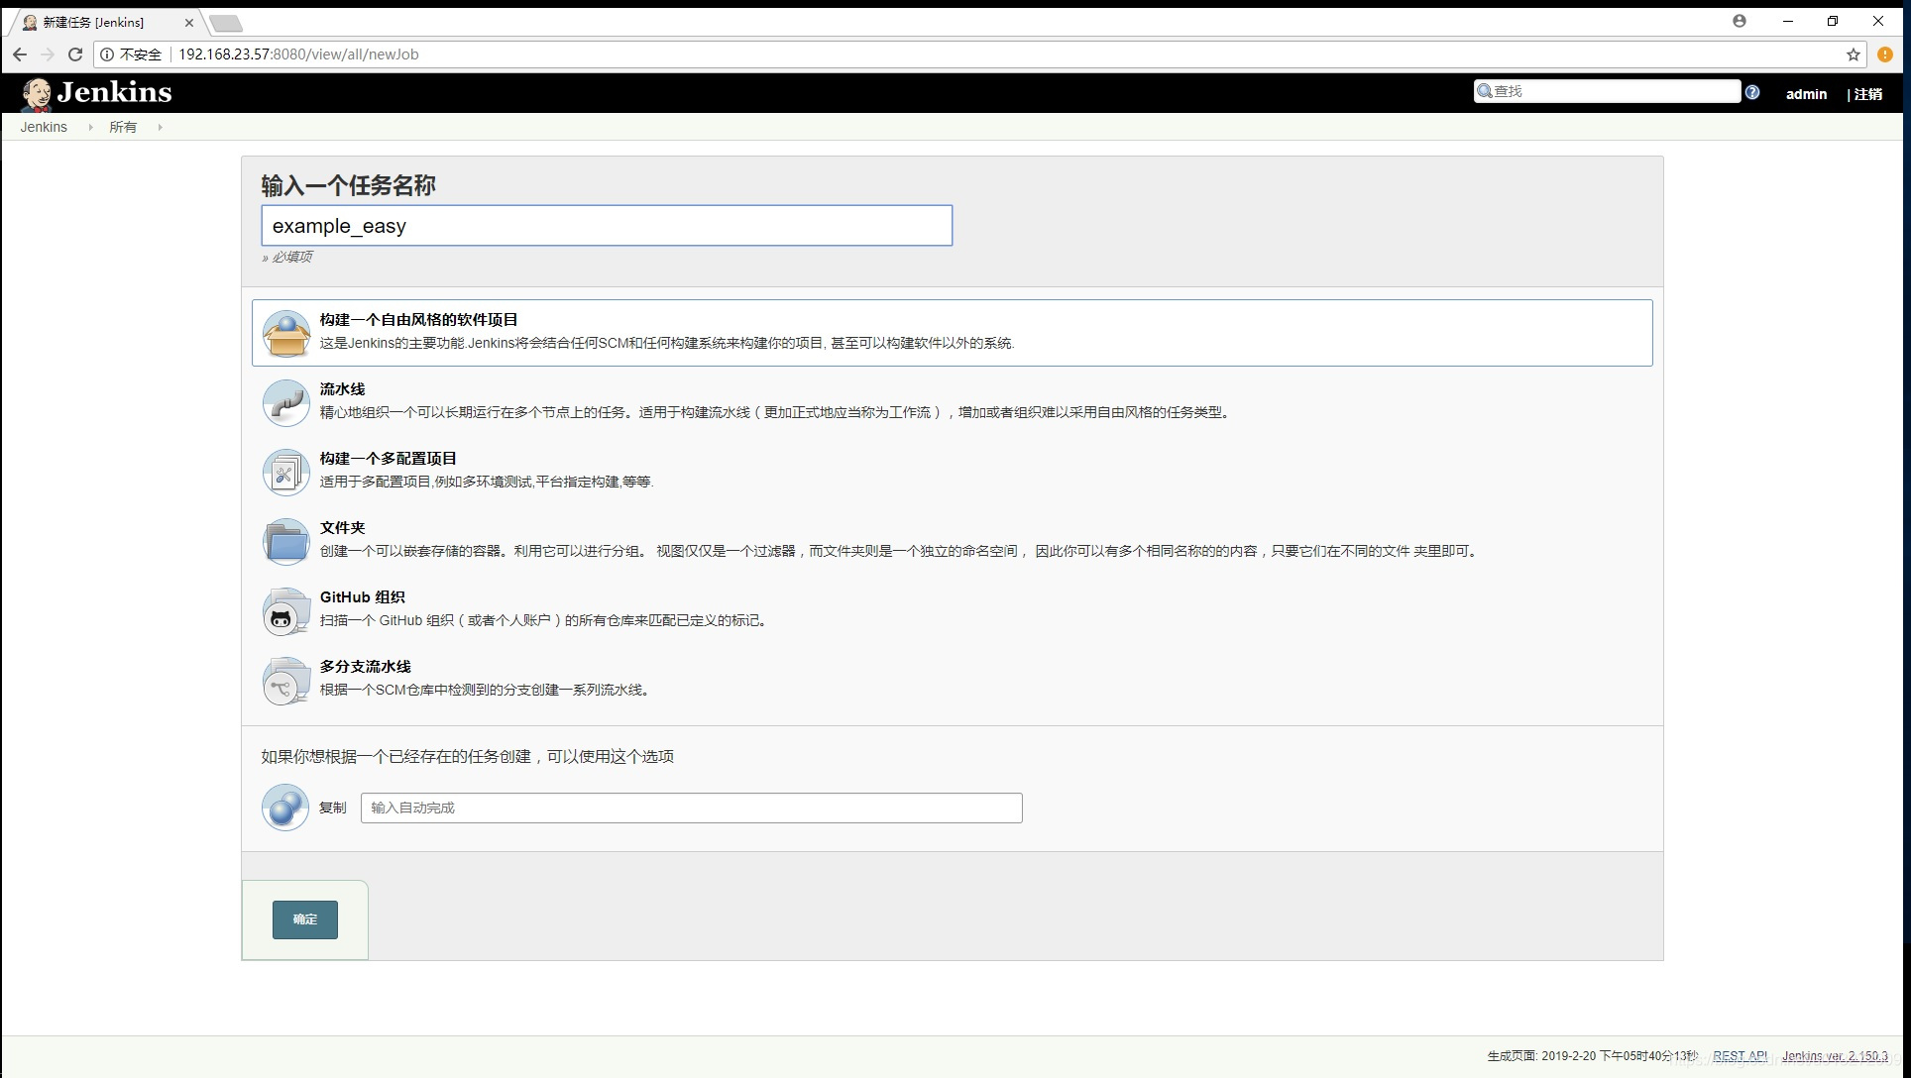Click the 确定 confirm button
Viewport: 1911px width, 1078px height.
pos(305,919)
